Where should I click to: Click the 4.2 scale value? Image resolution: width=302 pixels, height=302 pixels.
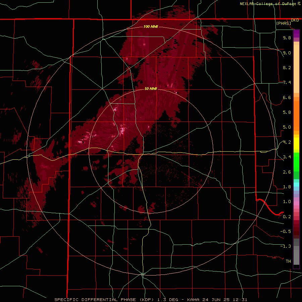(x=287, y=142)
